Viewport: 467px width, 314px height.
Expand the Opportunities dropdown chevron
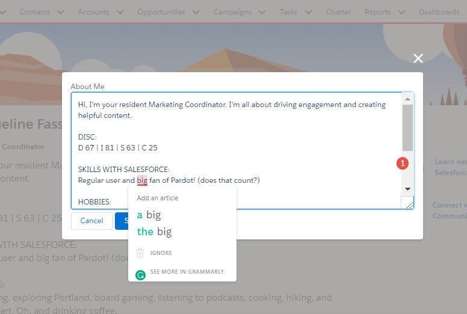point(196,12)
